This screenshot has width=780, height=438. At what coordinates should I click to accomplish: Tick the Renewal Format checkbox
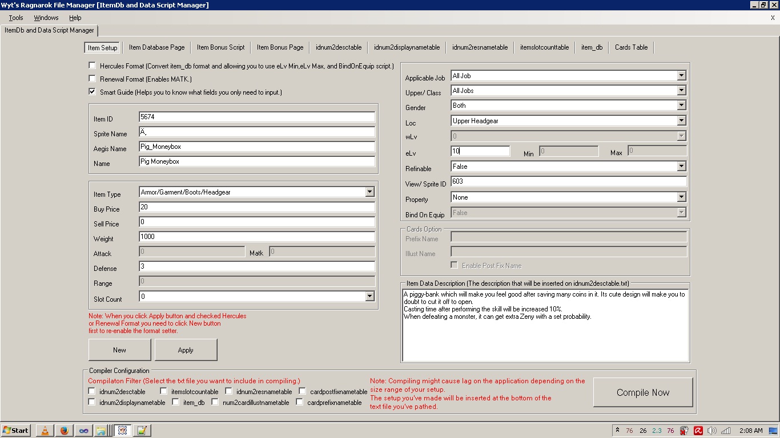point(92,79)
